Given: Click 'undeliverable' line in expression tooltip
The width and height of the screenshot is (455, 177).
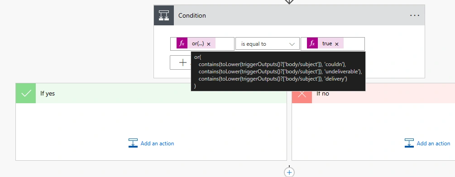Looking at the screenshot, I should pos(280,72).
